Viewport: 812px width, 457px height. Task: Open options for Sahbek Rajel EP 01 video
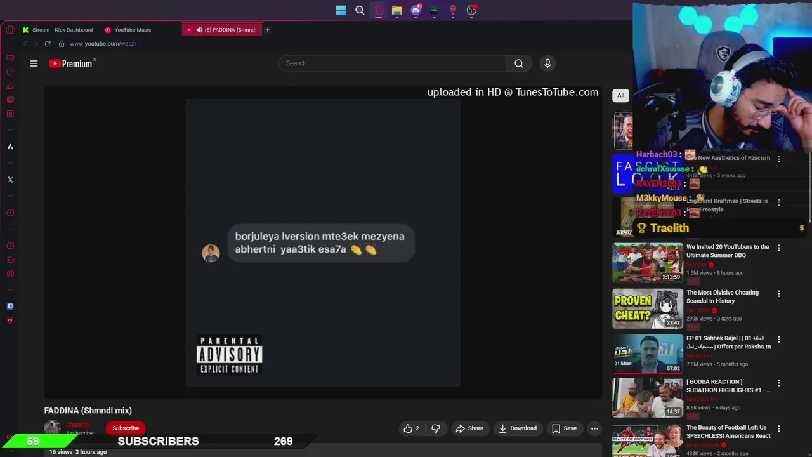pos(779,340)
